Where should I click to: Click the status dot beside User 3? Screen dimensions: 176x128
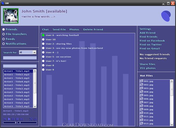click(x=43, y=48)
